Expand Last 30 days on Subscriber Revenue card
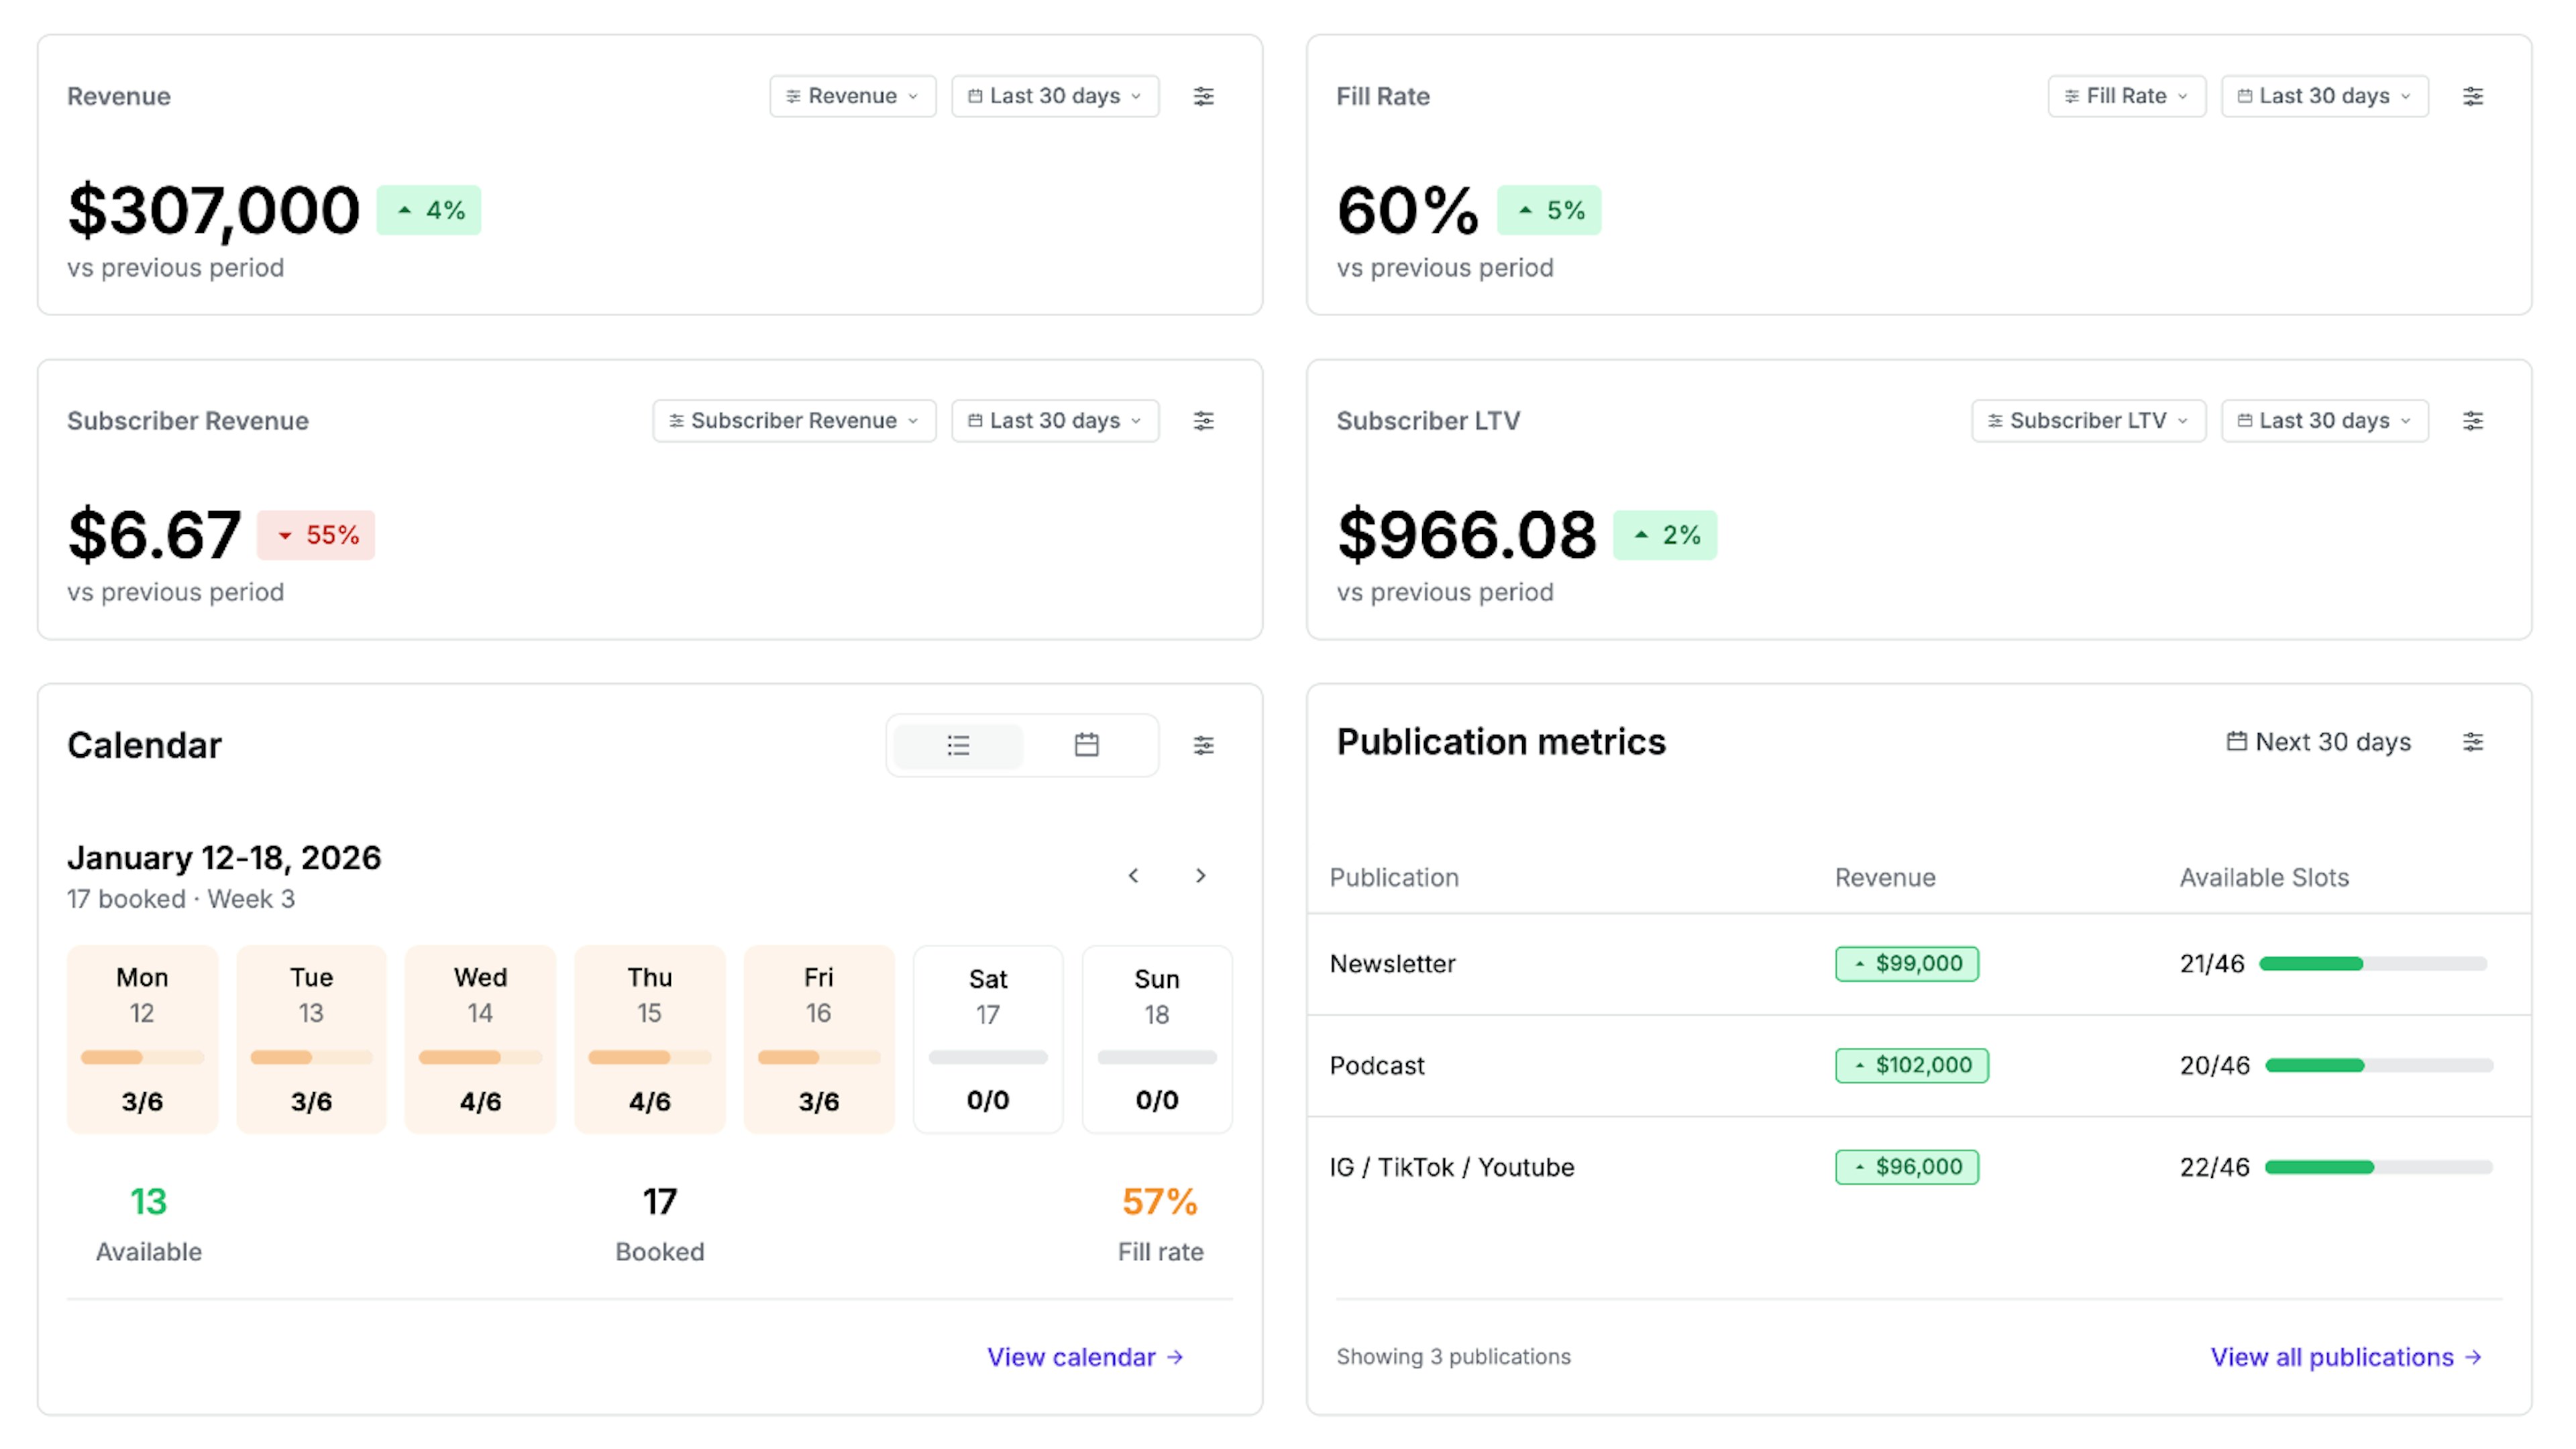 [x=1054, y=420]
